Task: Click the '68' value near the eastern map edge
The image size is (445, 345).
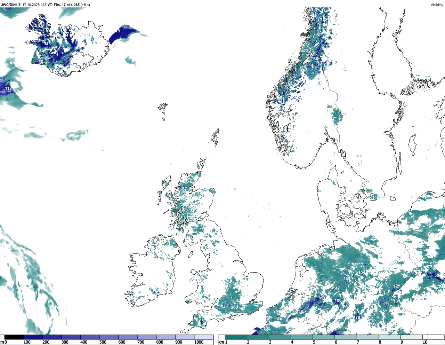Action: (438, 291)
